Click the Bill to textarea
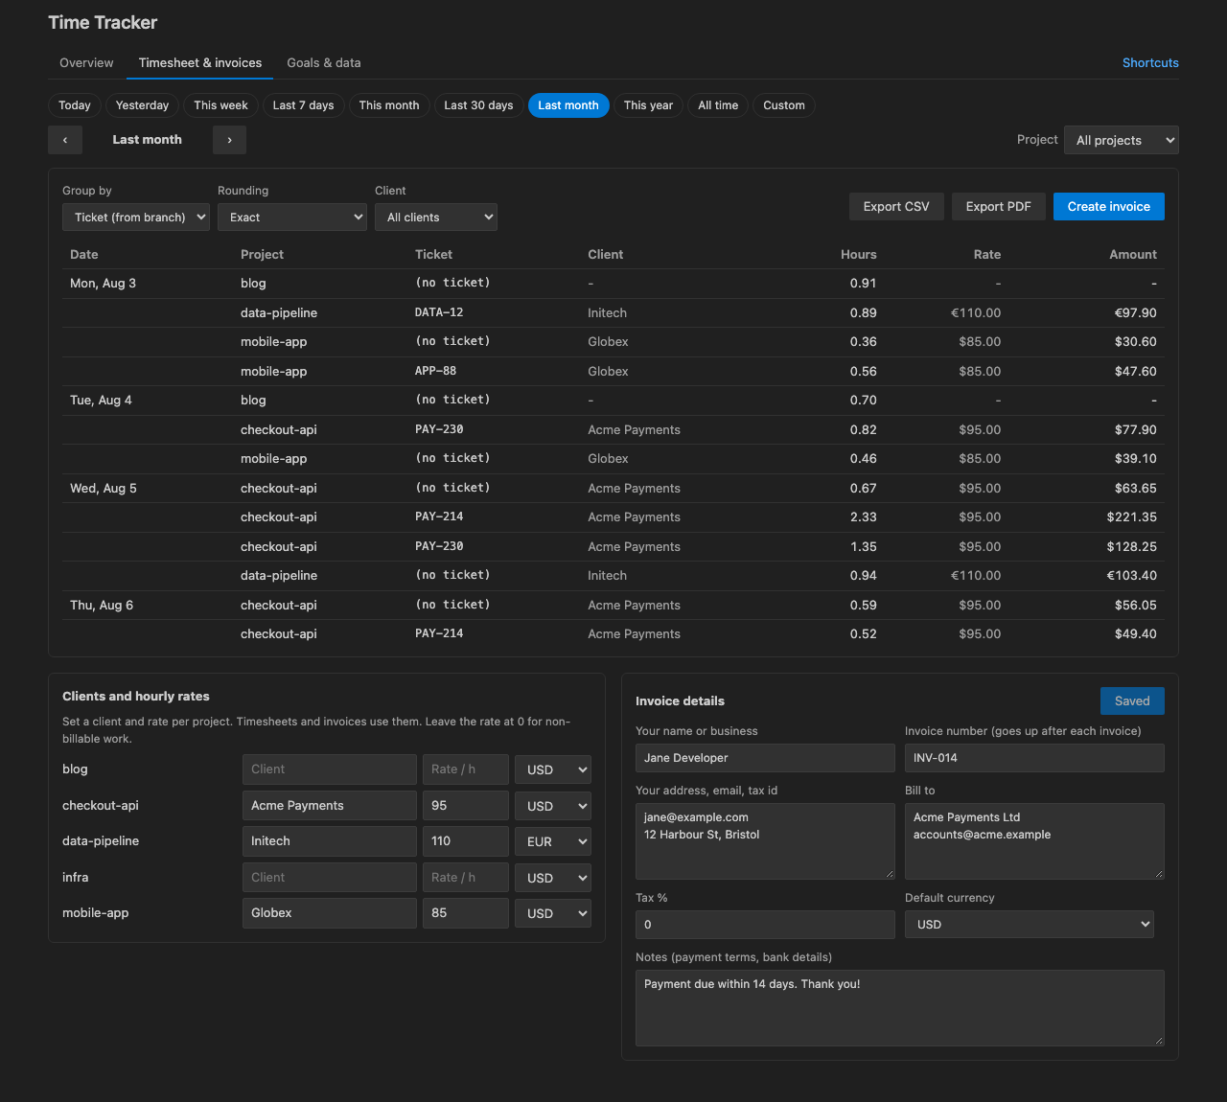Viewport: 1227px width, 1102px height. tap(1034, 841)
